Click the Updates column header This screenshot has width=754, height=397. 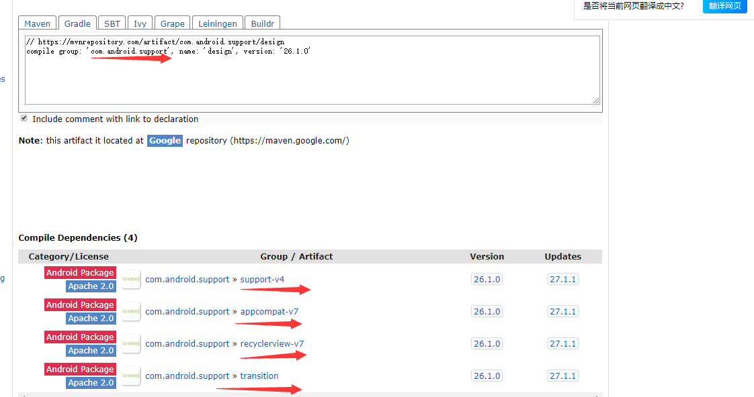click(x=563, y=256)
